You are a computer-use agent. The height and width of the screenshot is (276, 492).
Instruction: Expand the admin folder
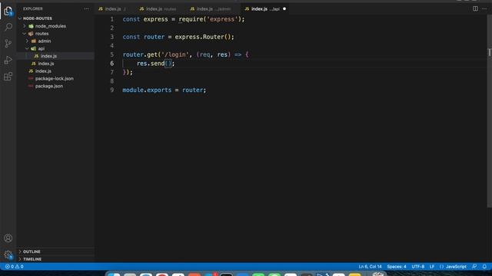45,41
